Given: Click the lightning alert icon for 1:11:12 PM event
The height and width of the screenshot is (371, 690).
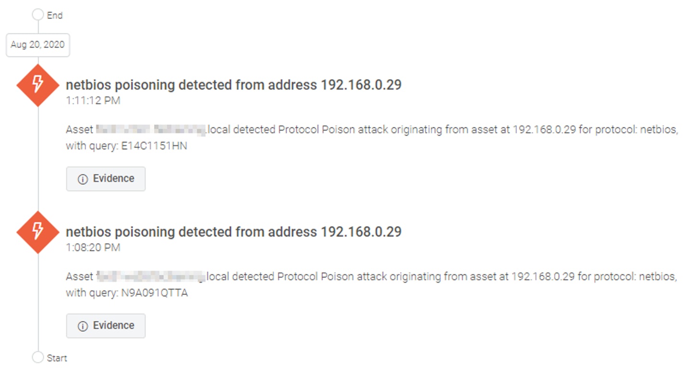Looking at the screenshot, I should coord(38,85).
